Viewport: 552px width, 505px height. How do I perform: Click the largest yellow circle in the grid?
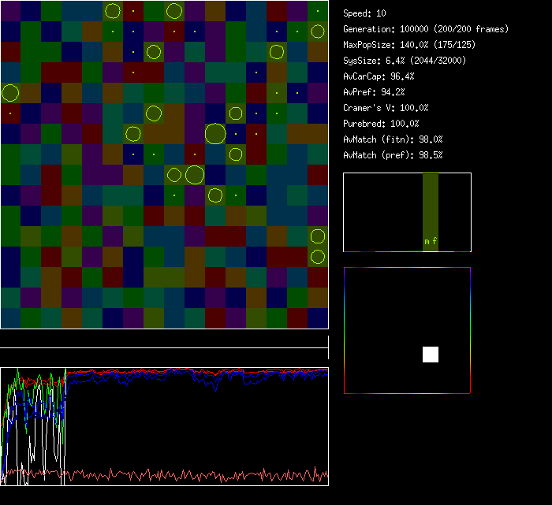point(215,134)
